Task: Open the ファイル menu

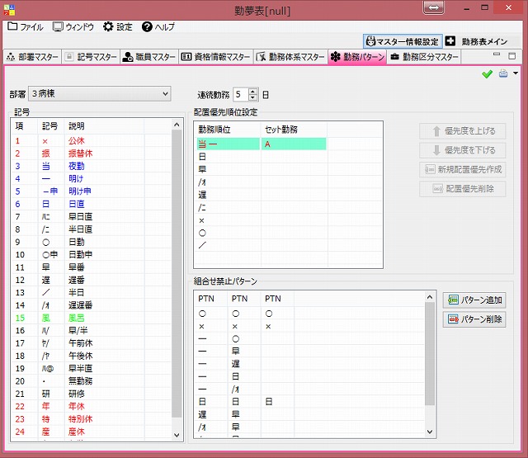Action: coord(26,26)
